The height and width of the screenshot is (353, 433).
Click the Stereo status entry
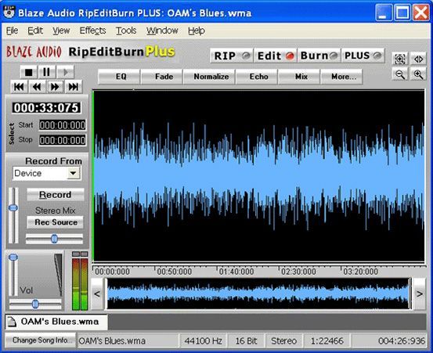pyautogui.click(x=283, y=340)
